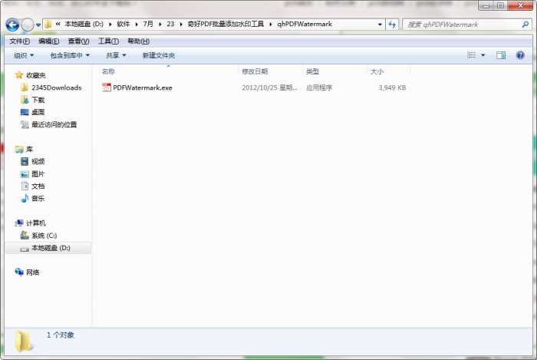Open address bar history dropdown arrow
Viewport: 537px width, 360px height.
(380, 25)
